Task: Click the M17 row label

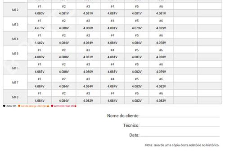Action: point(15,82)
